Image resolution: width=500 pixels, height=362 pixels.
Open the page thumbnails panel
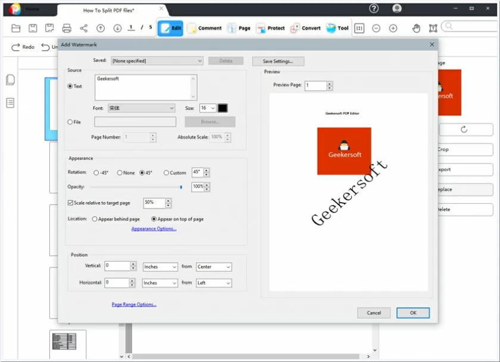10,80
